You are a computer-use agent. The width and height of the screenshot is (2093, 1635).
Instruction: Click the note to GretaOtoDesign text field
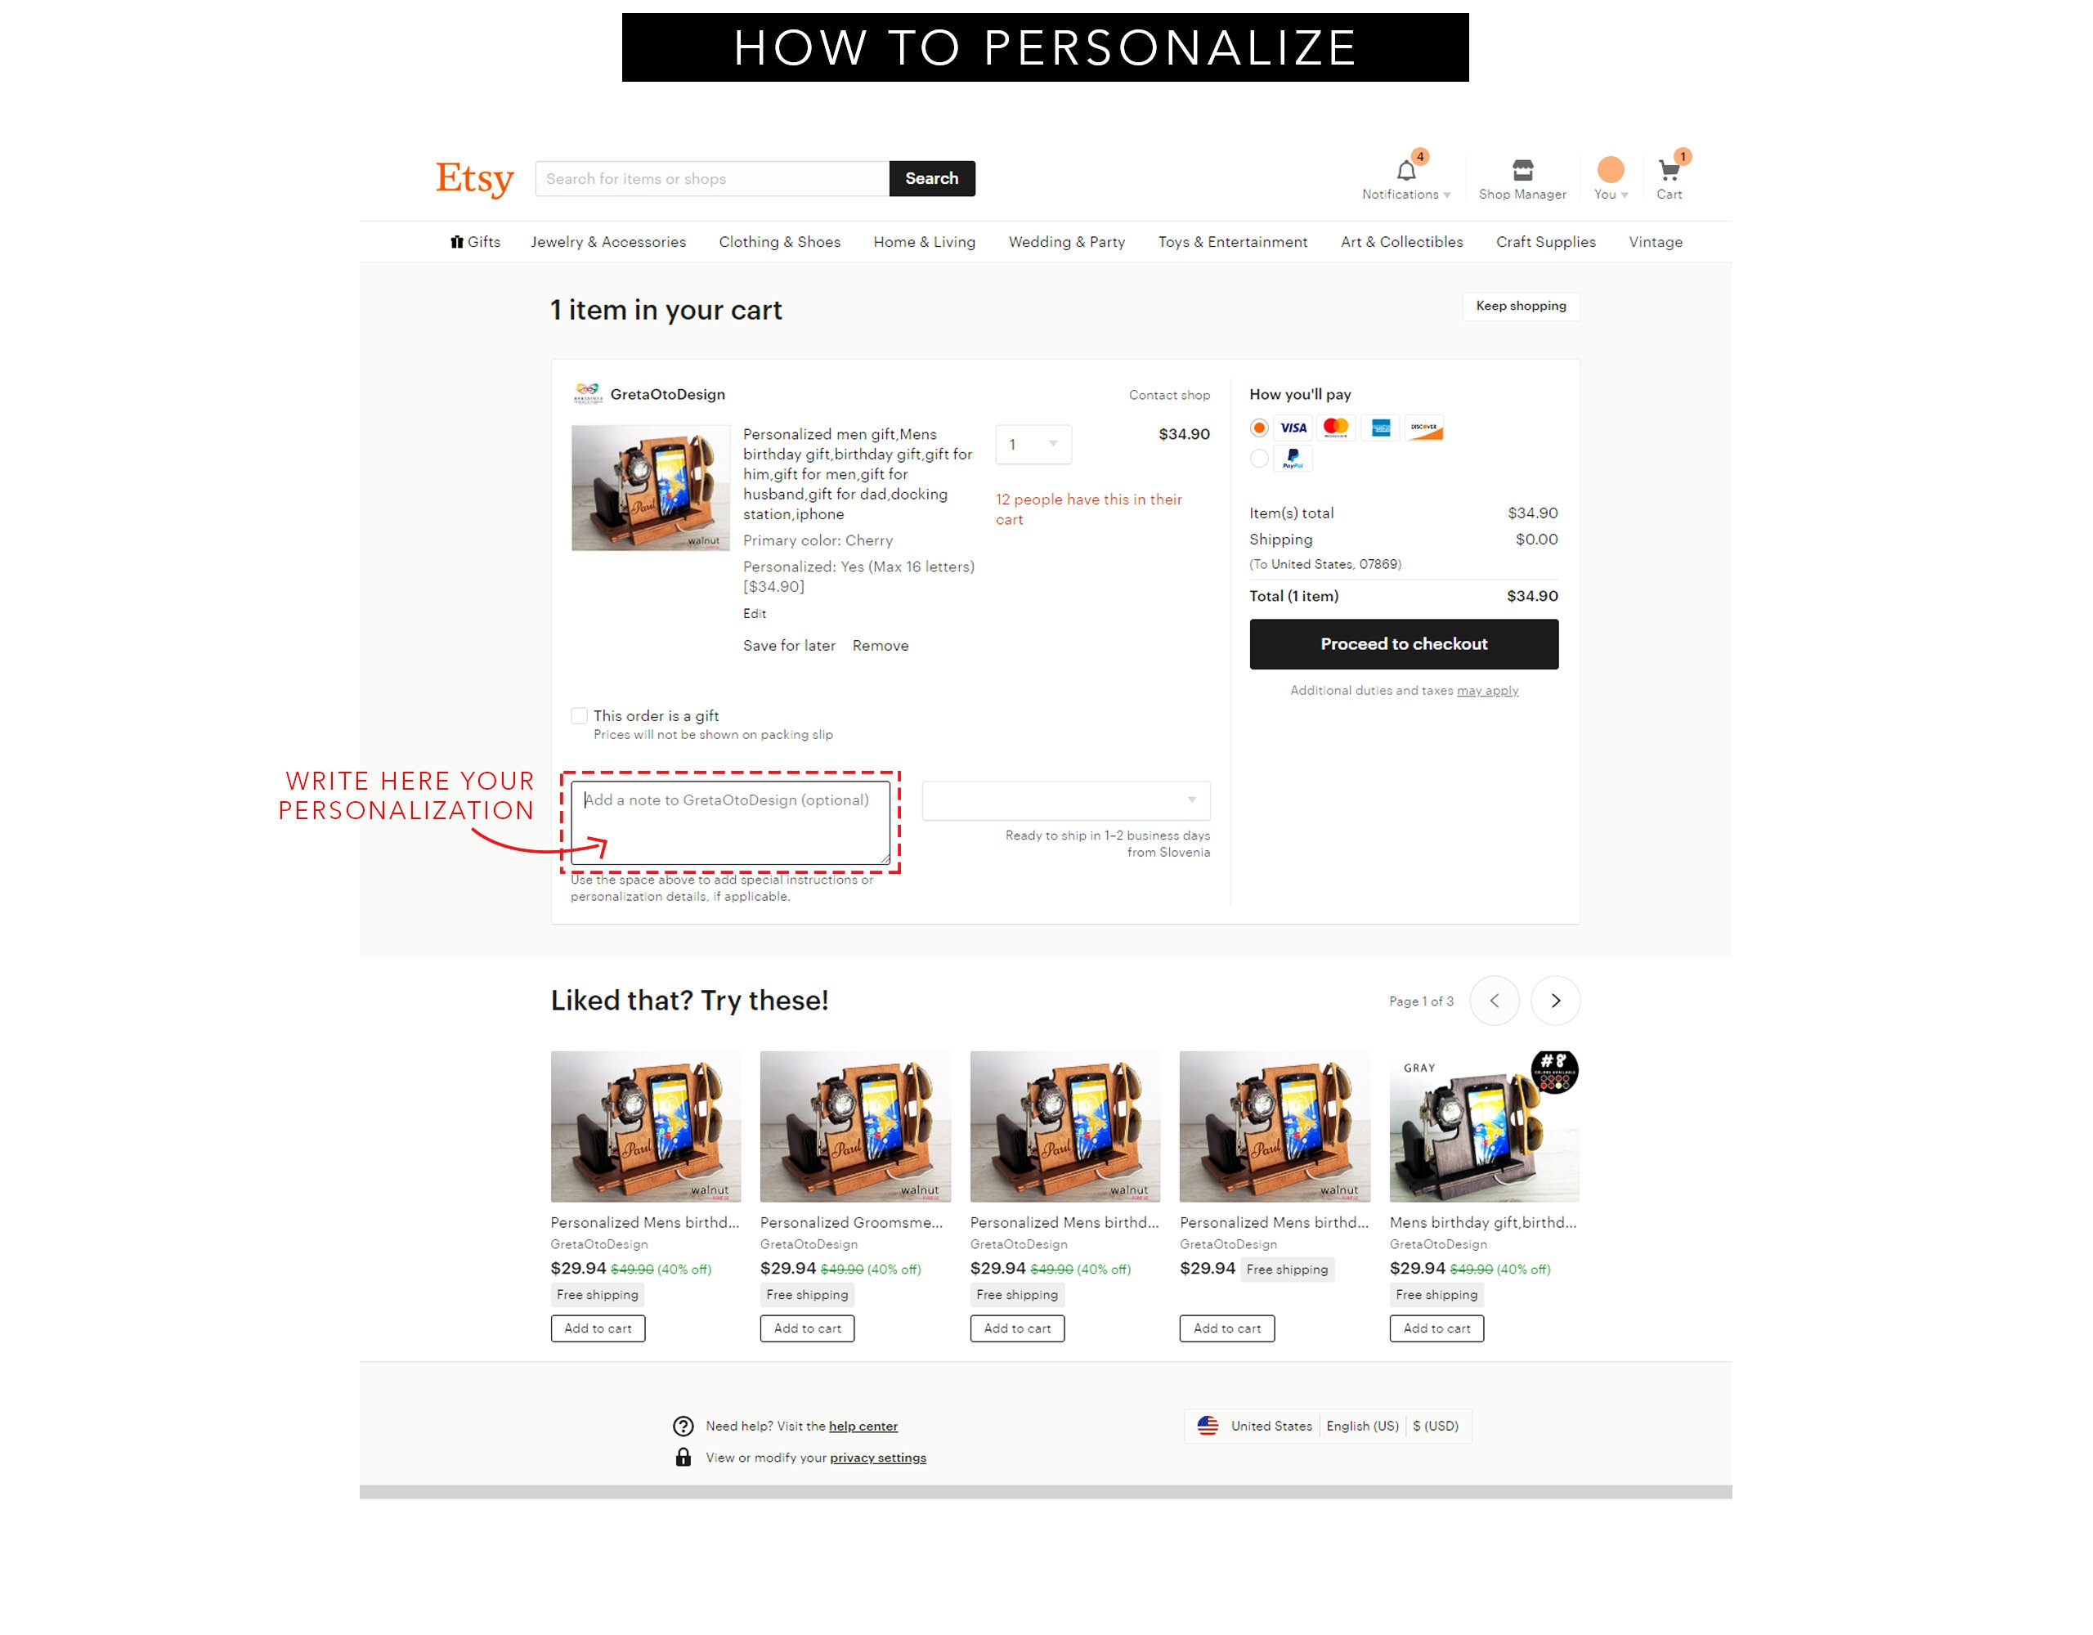pos(730,822)
